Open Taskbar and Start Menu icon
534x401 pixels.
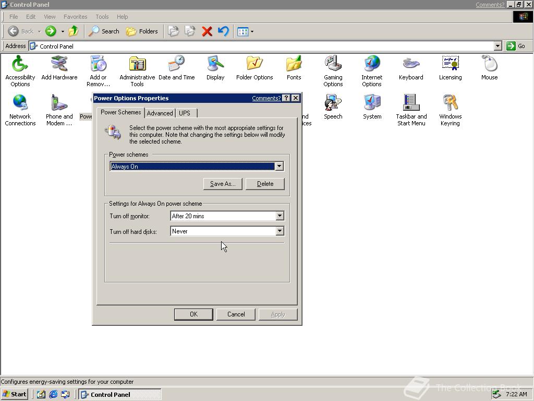[x=411, y=110]
